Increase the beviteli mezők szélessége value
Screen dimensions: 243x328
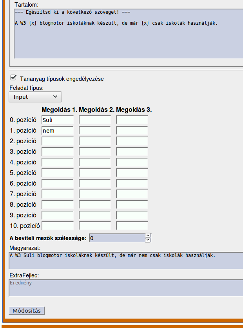(148, 235)
